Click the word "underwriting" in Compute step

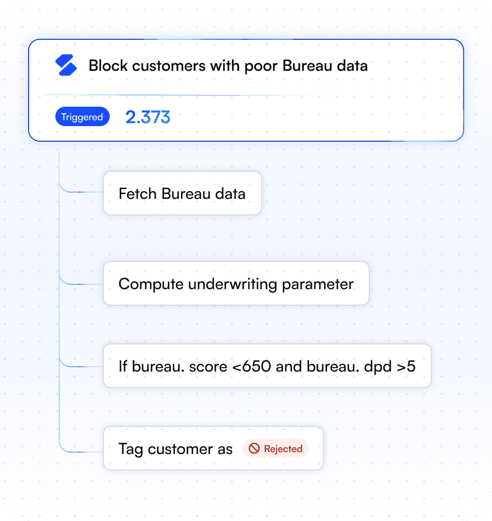pyautogui.click(x=232, y=284)
